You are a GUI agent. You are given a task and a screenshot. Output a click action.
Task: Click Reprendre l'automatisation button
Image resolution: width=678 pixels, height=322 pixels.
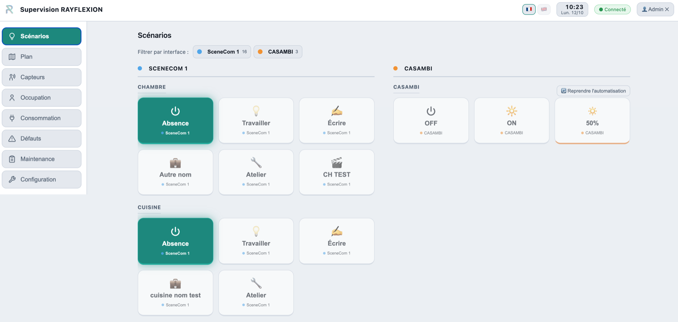[593, 91]
